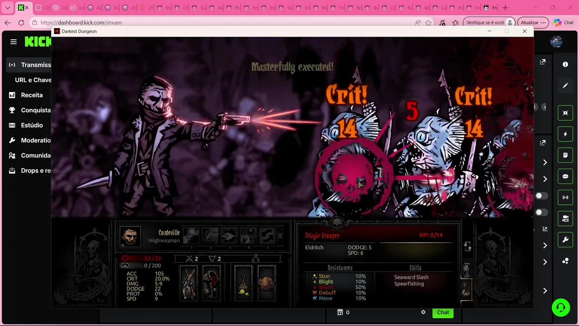Click the green herb pouch trinket slot

point(243,283)
